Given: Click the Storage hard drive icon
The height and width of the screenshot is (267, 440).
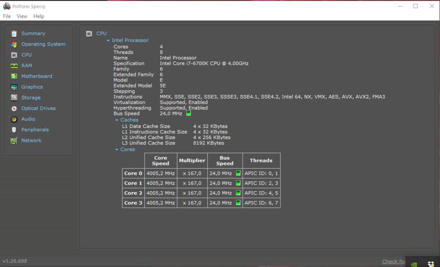Looking at the screenshot, I should tap(14, 97).
